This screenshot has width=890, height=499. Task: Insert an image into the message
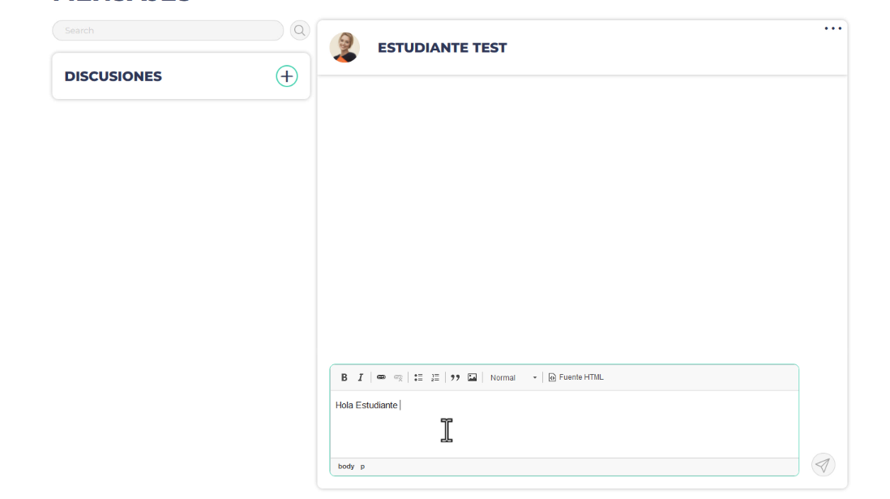473,377
